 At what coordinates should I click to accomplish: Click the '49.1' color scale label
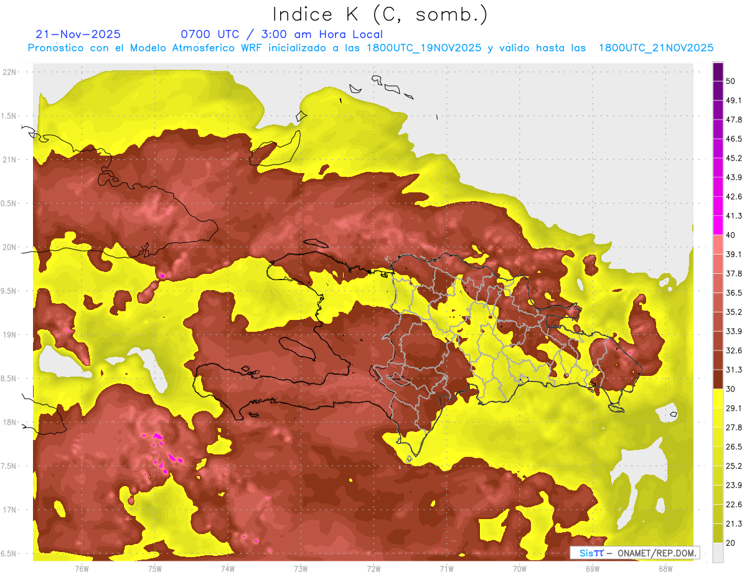734,100
